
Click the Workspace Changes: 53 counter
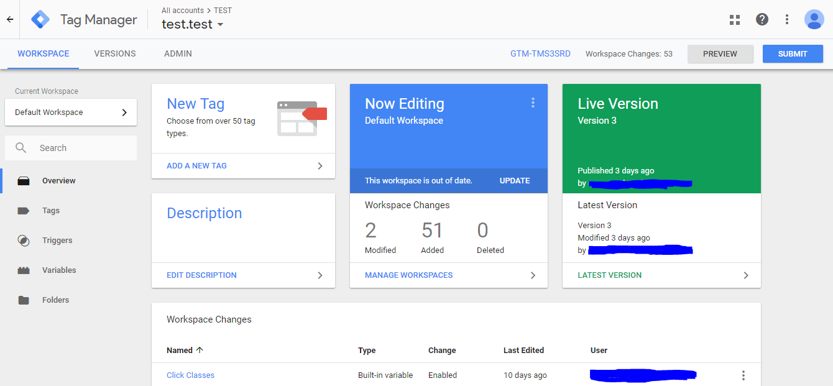(629, 54)
